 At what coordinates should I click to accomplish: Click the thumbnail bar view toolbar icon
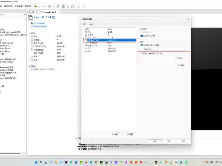coord(68,6)
